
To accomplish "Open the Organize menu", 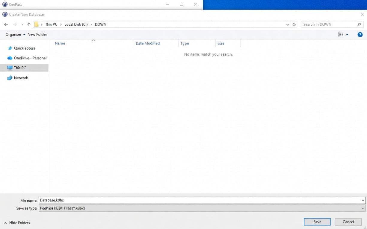I will point(15,35).
